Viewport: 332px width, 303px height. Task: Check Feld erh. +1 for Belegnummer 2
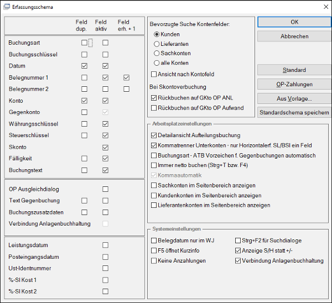126,89
